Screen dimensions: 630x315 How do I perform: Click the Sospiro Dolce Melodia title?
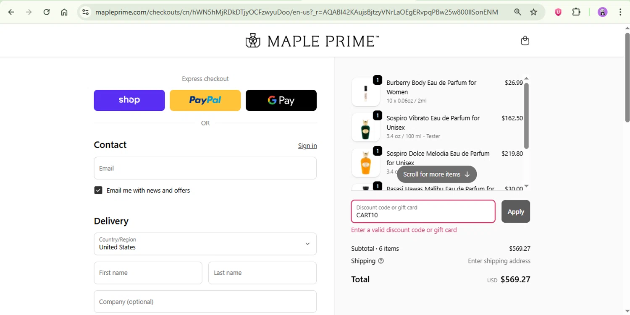(x=438, y=158)
